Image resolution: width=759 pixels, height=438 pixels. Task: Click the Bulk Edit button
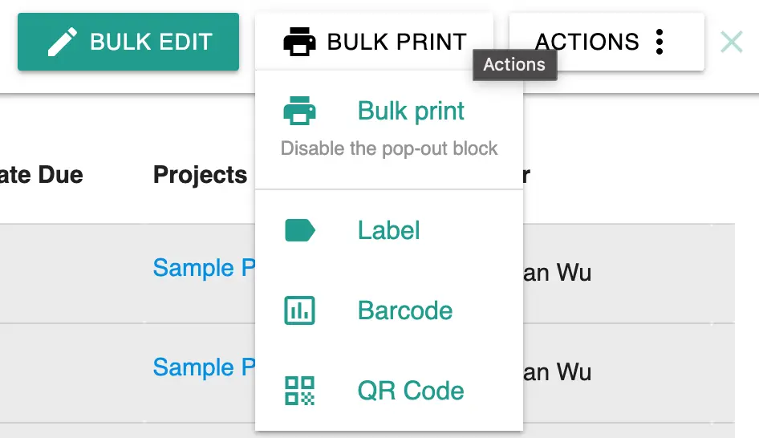point(128,42)
